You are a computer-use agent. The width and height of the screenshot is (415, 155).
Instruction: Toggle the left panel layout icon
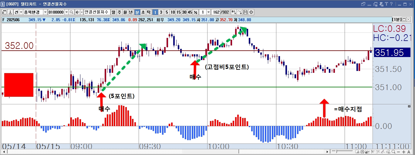coord(5,12)
